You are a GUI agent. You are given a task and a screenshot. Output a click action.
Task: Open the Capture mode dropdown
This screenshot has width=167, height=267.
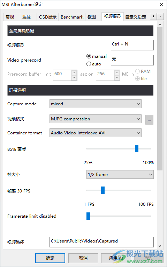click(x=96, y=104)
